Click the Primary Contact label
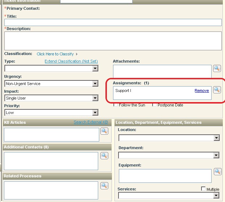Image resolution: width=225 pixels, height=202 pixels. pyautogui.click(x=23, y=8)
